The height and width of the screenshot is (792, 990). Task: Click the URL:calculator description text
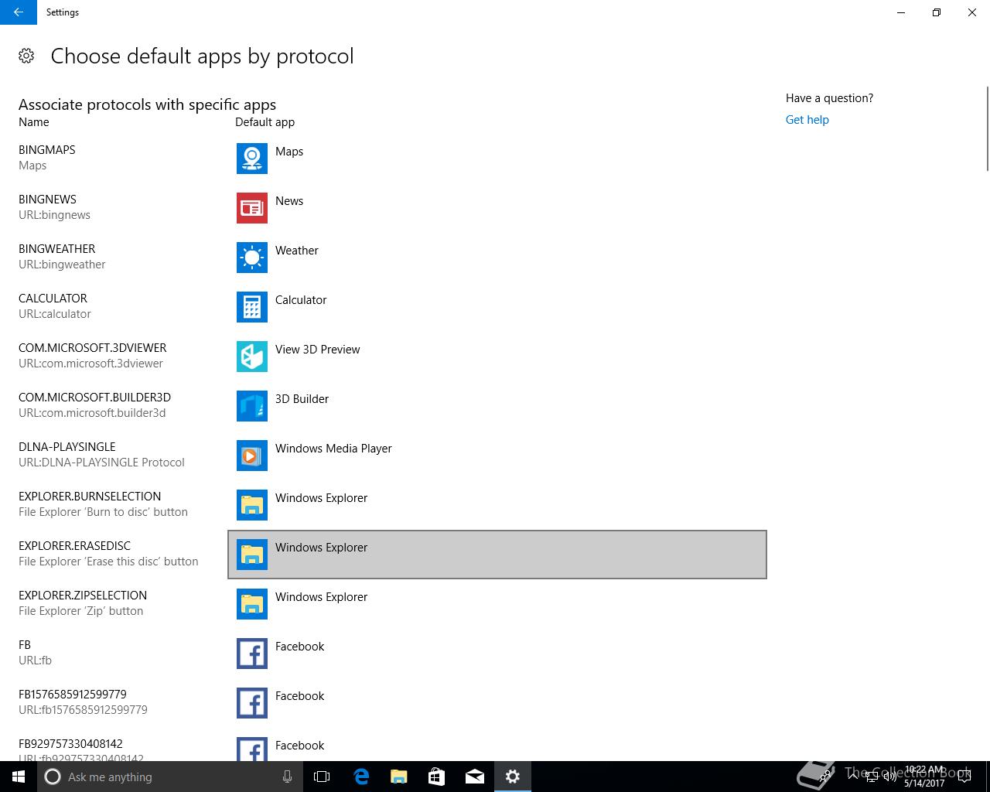pos(55,314)
